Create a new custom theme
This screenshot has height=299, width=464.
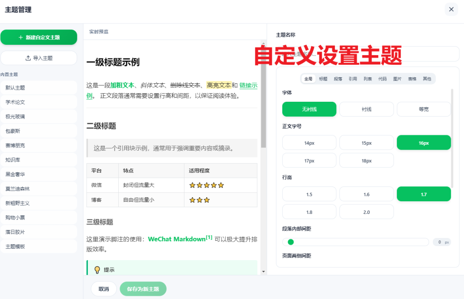point(39,37)
